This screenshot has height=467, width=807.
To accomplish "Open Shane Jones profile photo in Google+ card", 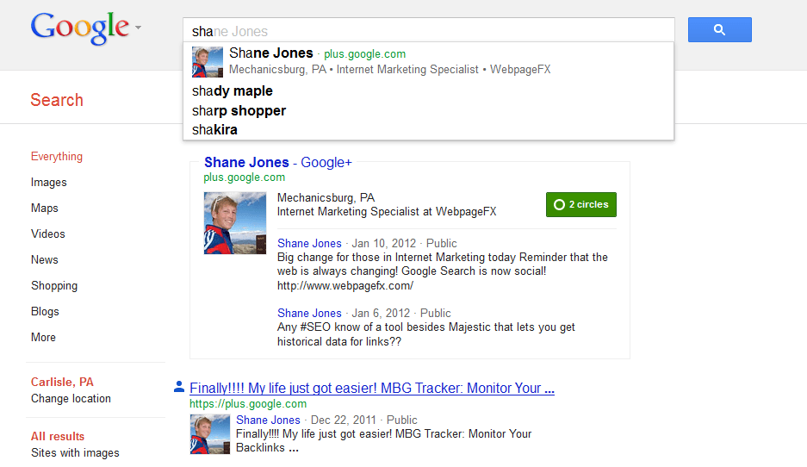I will pyautogui.click(x=235, y=223).
